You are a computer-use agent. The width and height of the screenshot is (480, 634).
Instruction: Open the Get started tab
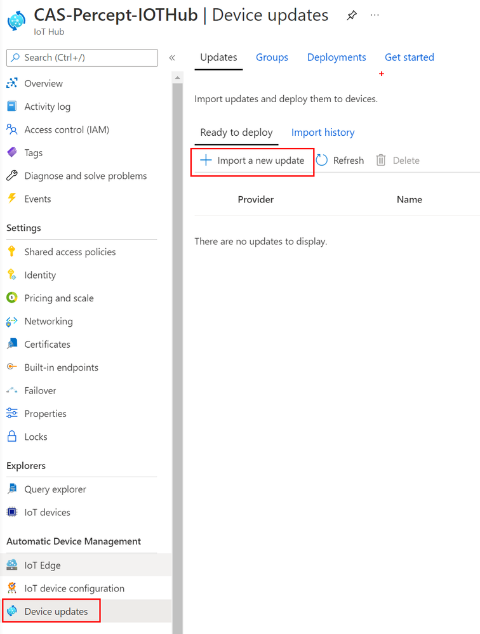(410, 57)
